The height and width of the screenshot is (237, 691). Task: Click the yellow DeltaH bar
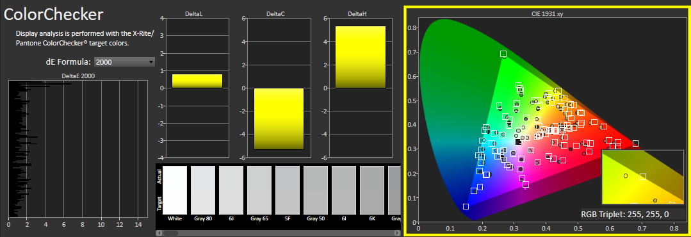coord(361,57)
